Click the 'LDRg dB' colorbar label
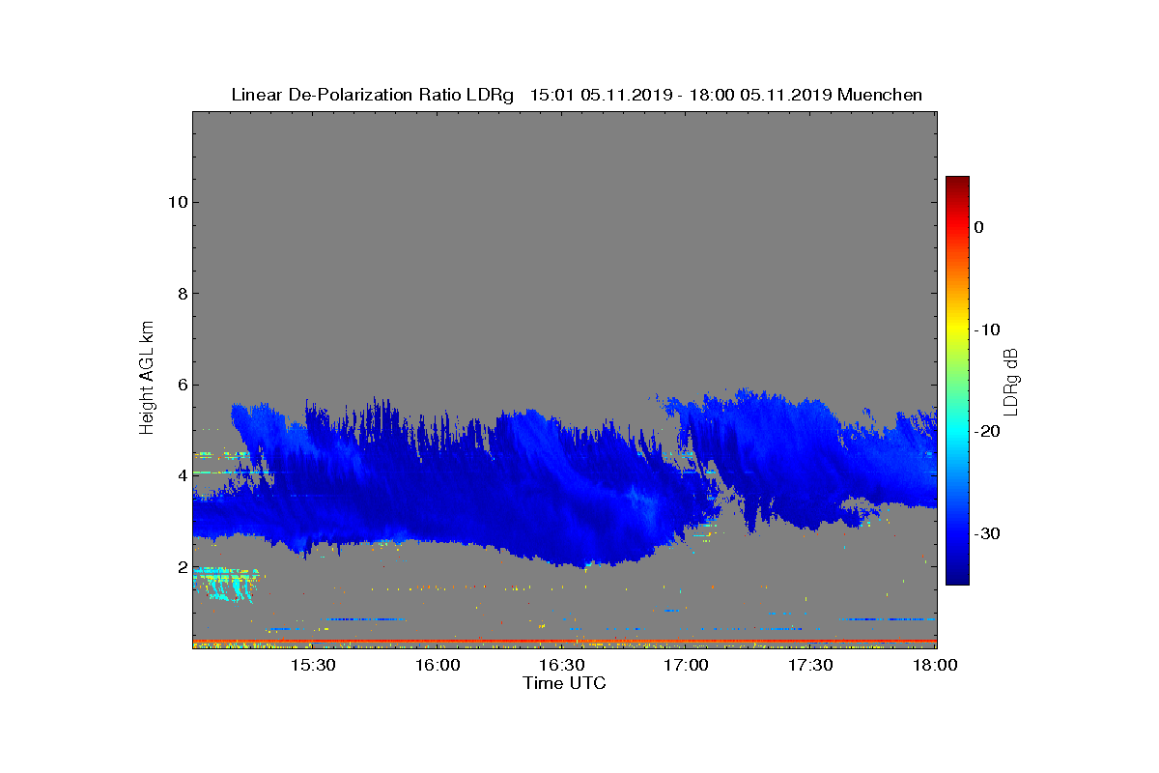The height and width of the screenshot is (773, 1159). 1010,381
